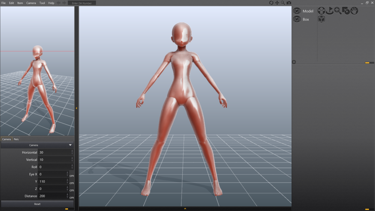Screen dimensions: 375x211
Task: Click the Eye X value field
Action: click(52, 174)
